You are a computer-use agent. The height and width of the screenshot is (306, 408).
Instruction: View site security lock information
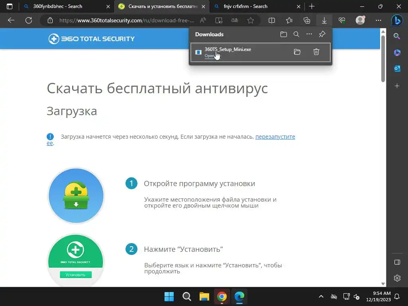(50, 20)
